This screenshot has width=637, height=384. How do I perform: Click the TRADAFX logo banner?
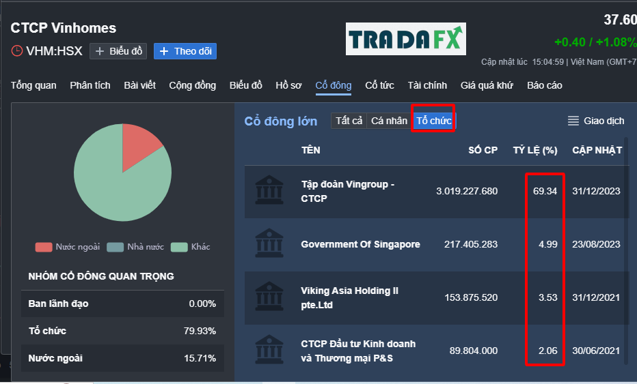[406, 39]
